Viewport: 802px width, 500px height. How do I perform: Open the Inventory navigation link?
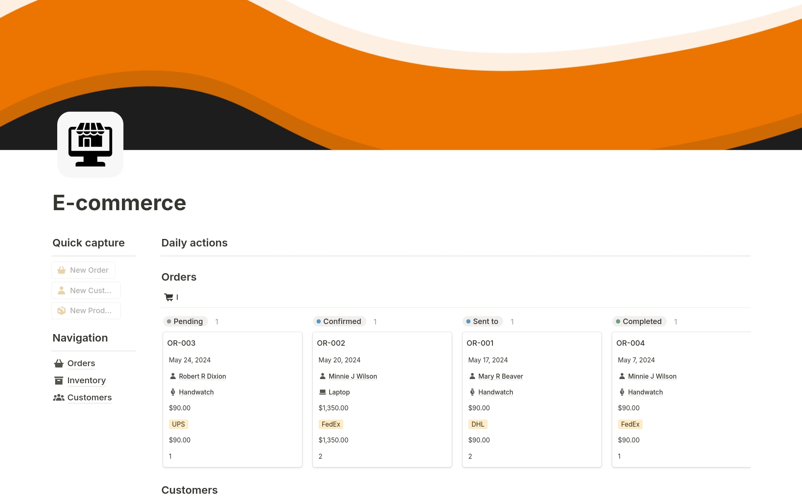(x=86, y=380)
